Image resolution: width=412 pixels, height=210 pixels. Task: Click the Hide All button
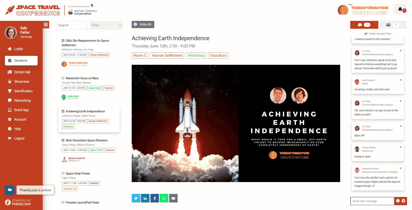click(x=143, y=24)
